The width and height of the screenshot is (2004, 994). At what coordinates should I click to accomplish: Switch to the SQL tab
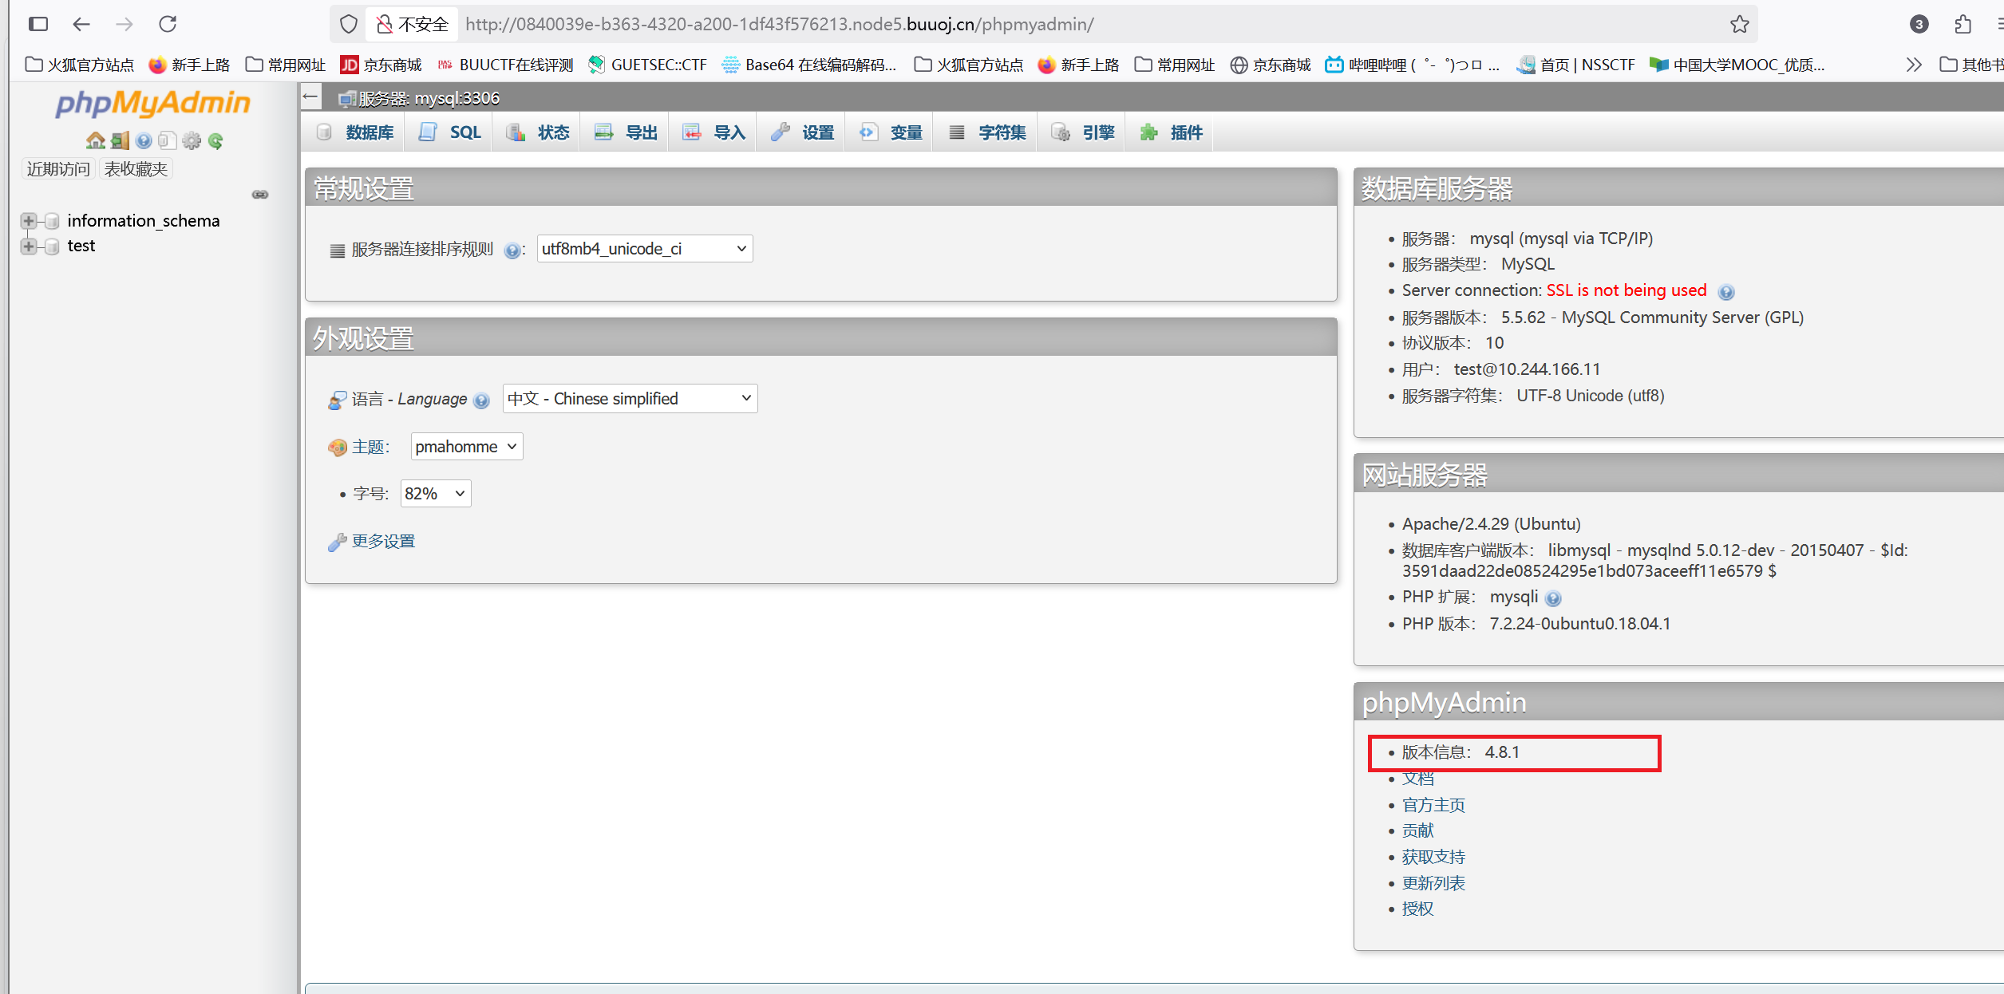[450, 132]
